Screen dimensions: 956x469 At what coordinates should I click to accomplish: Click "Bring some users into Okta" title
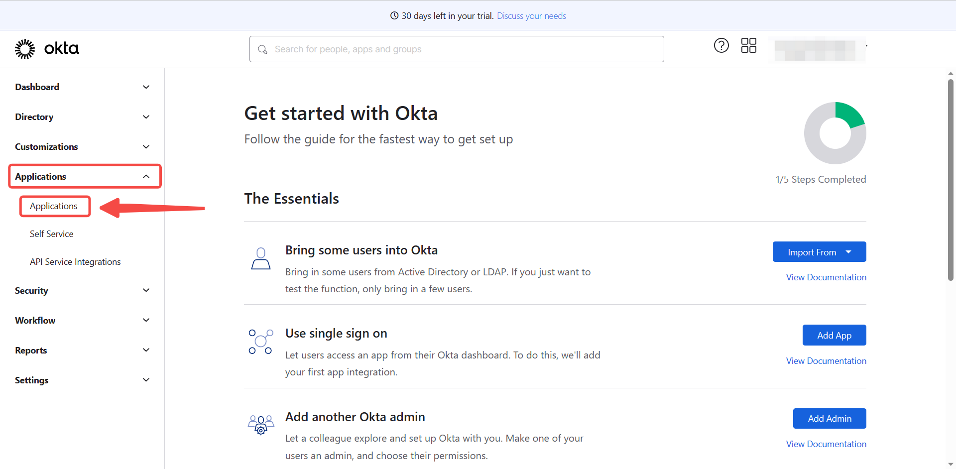361,250
